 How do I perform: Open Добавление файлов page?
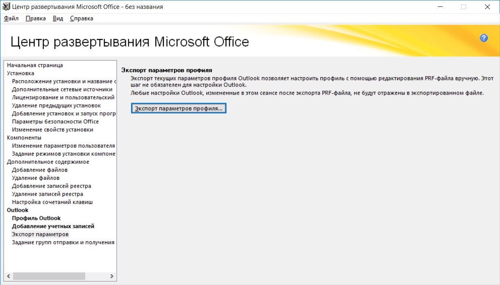[x=40, y=170]
